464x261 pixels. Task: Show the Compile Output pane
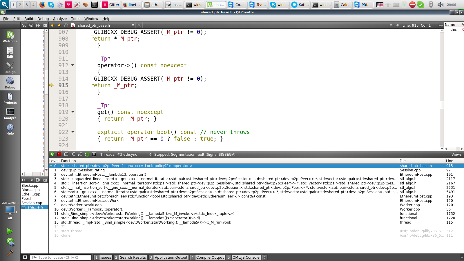pos(207,257)
